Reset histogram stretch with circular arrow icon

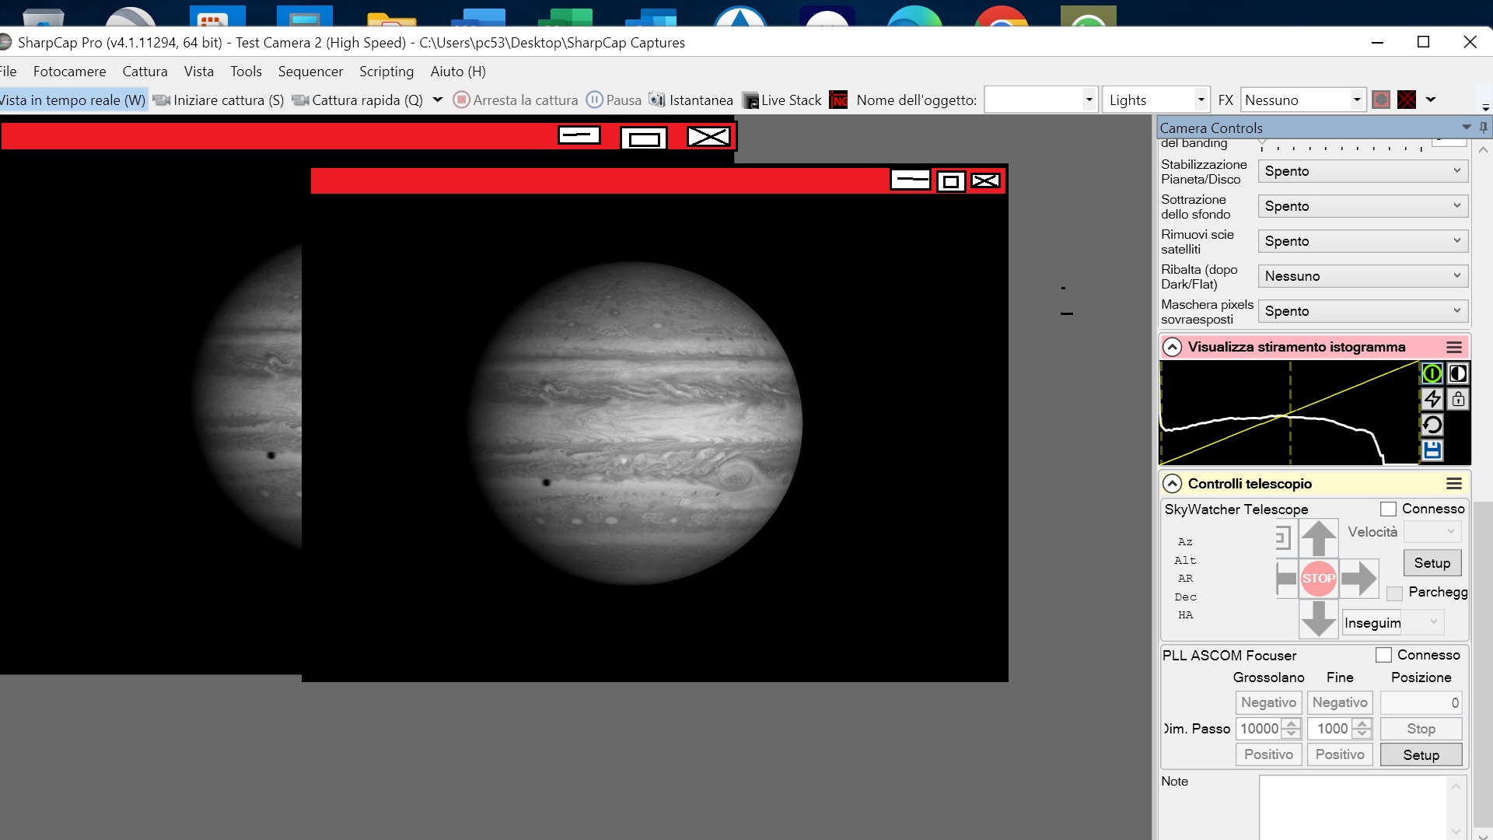pos(1432,425)
